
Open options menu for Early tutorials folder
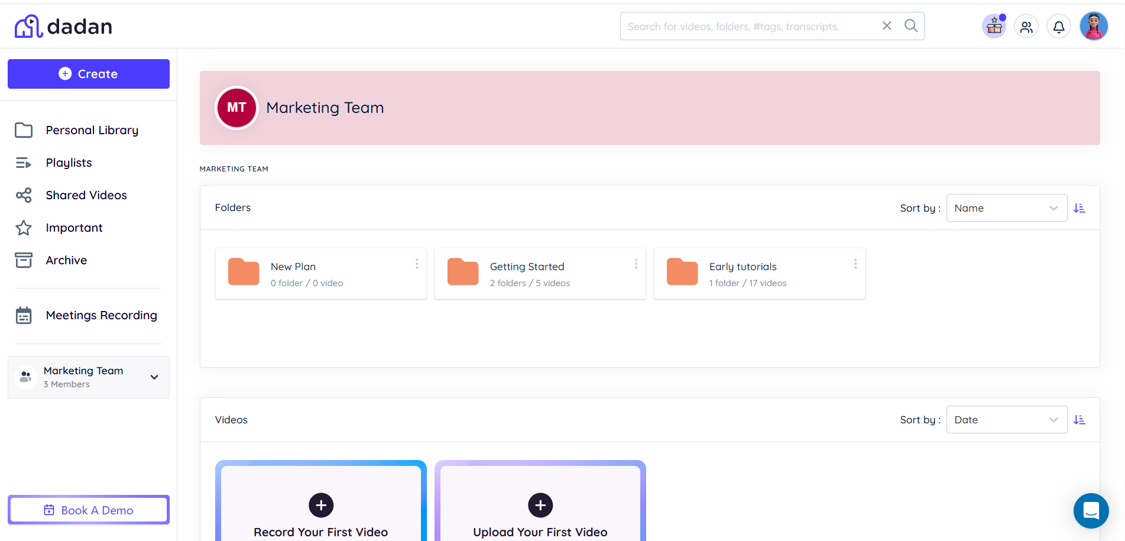[x=855, y=264]
